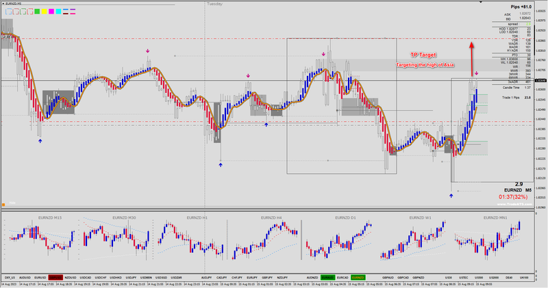Collapse the EURNZD,M5 chart title arrow

coord(3,3)
